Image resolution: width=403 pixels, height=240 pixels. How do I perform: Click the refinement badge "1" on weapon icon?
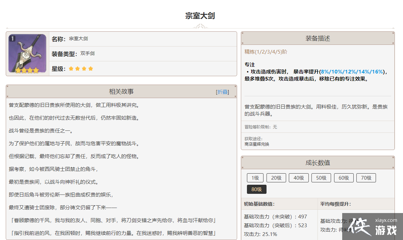[12, 39]
